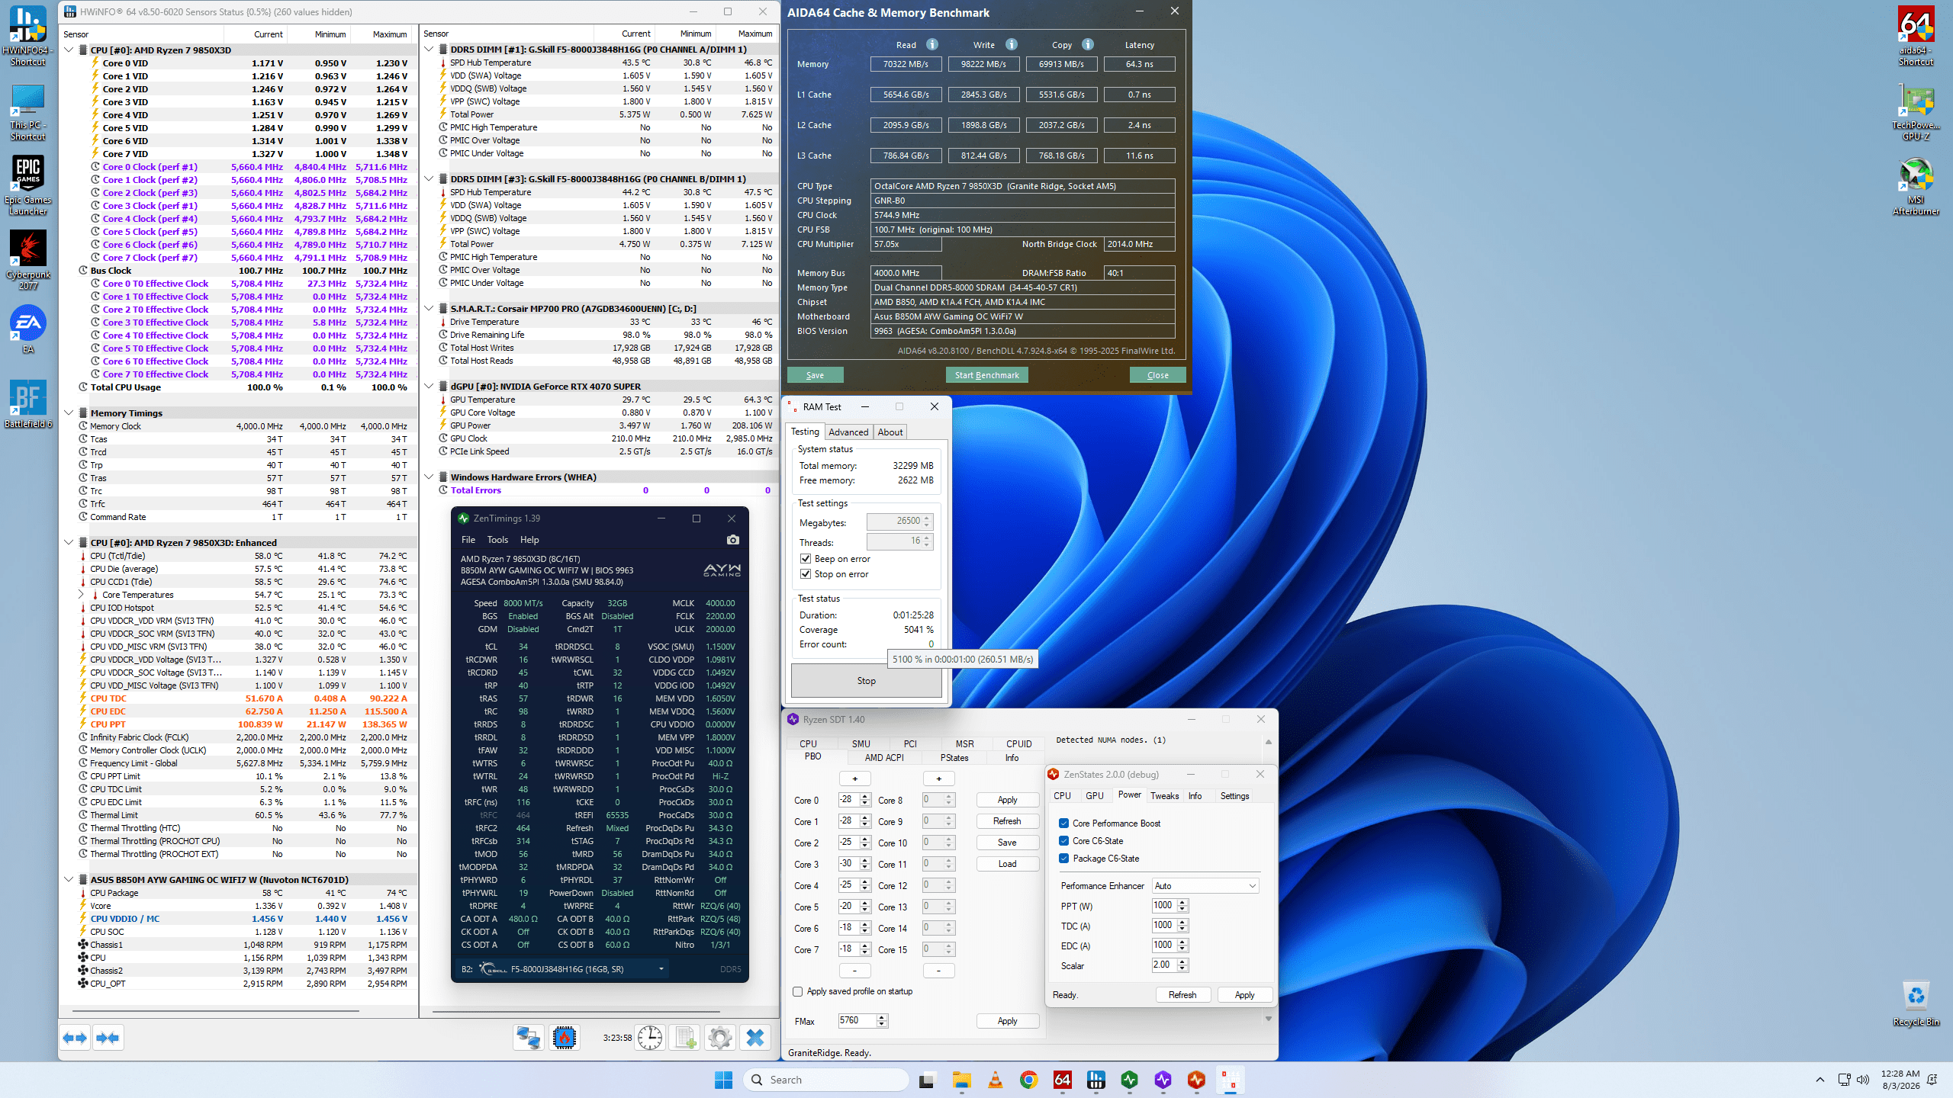Collapse AMD Ryzen 7 9850X3D: Enhanced group
This screenshot has height=1098, width=1953.
coord(69,543)
